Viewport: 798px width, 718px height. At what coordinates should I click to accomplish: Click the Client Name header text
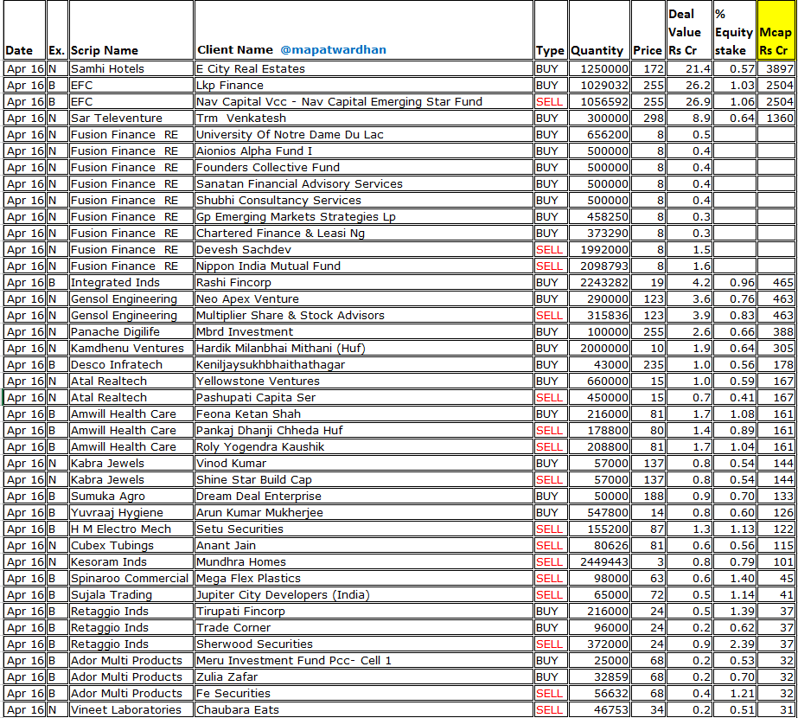pos(235,50)
